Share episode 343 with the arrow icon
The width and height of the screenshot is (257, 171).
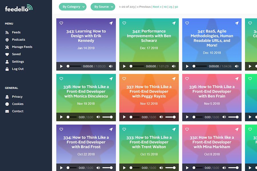click(111, 23)
